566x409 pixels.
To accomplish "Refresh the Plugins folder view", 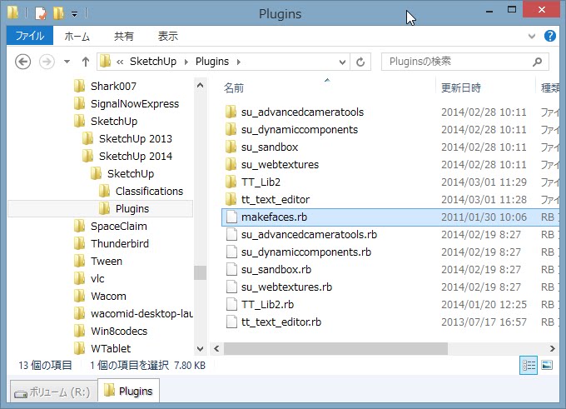I will point(360,62).
